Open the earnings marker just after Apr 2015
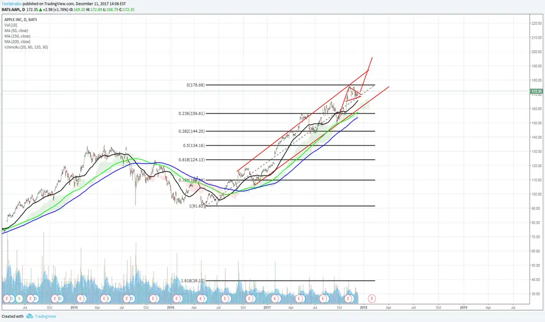545x322 pixels. (105, 299)
